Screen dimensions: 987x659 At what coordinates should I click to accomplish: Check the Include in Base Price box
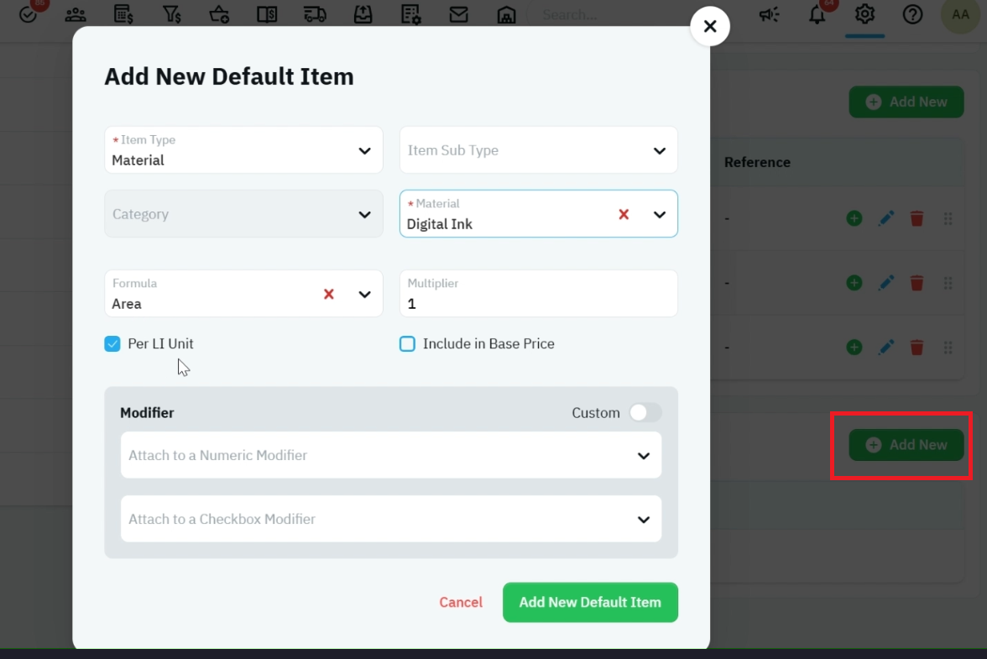pyautogui.click(x=407, y=343)
